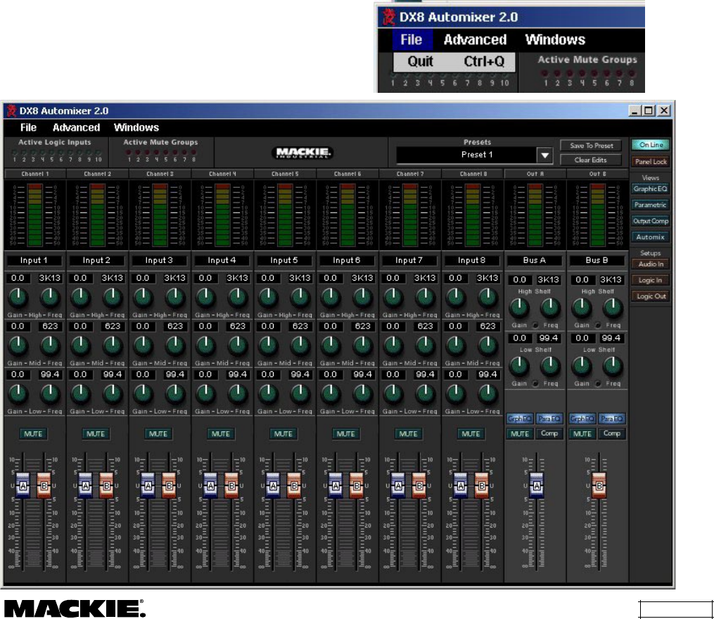
Task: Open ParaEQ for Bus B
Action: [611, 419]
